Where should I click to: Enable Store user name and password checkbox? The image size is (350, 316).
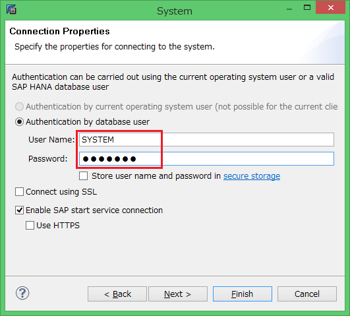coord(83,176)
